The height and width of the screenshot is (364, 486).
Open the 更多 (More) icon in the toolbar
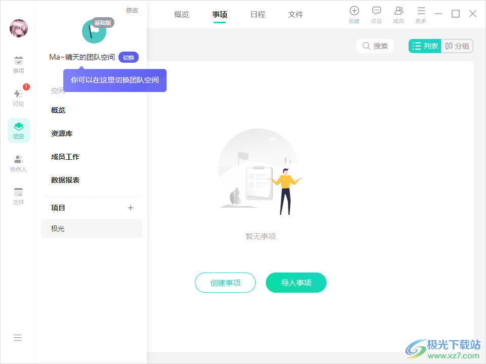click(421, 14)
